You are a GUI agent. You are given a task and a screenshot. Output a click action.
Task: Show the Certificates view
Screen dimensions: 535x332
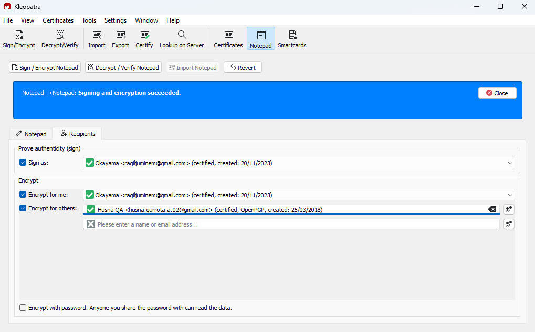[x=228, y=39]
